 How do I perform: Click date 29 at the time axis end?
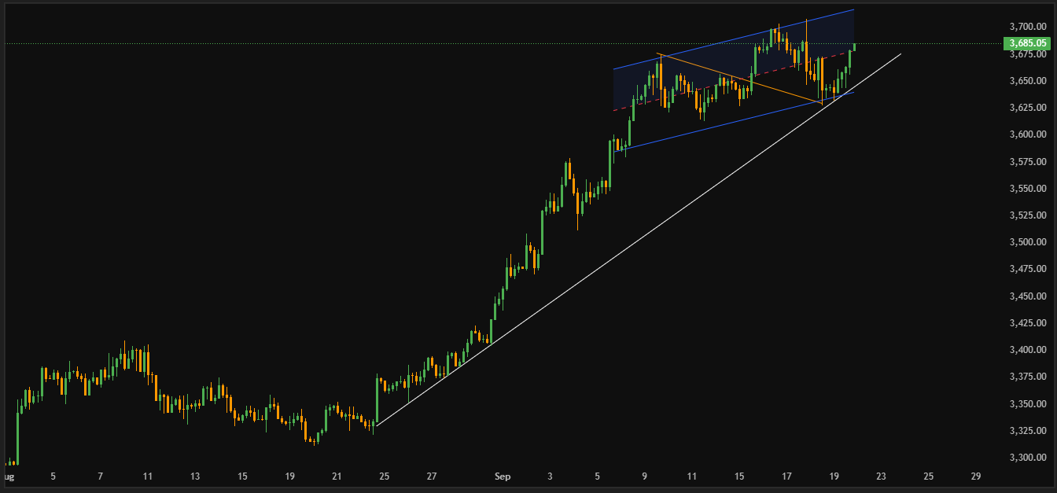[976, 476]
